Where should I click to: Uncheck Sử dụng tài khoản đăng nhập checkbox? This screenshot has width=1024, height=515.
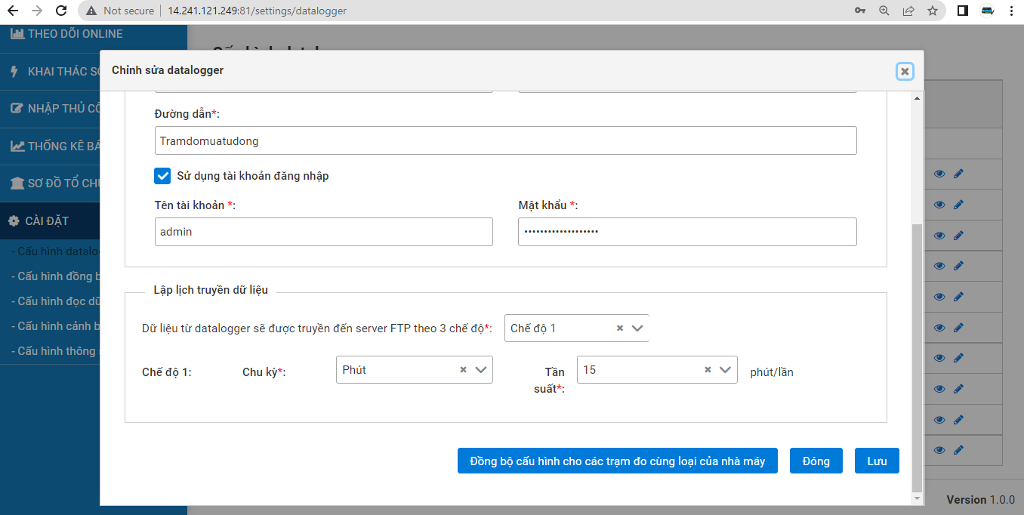click(162, 176)
